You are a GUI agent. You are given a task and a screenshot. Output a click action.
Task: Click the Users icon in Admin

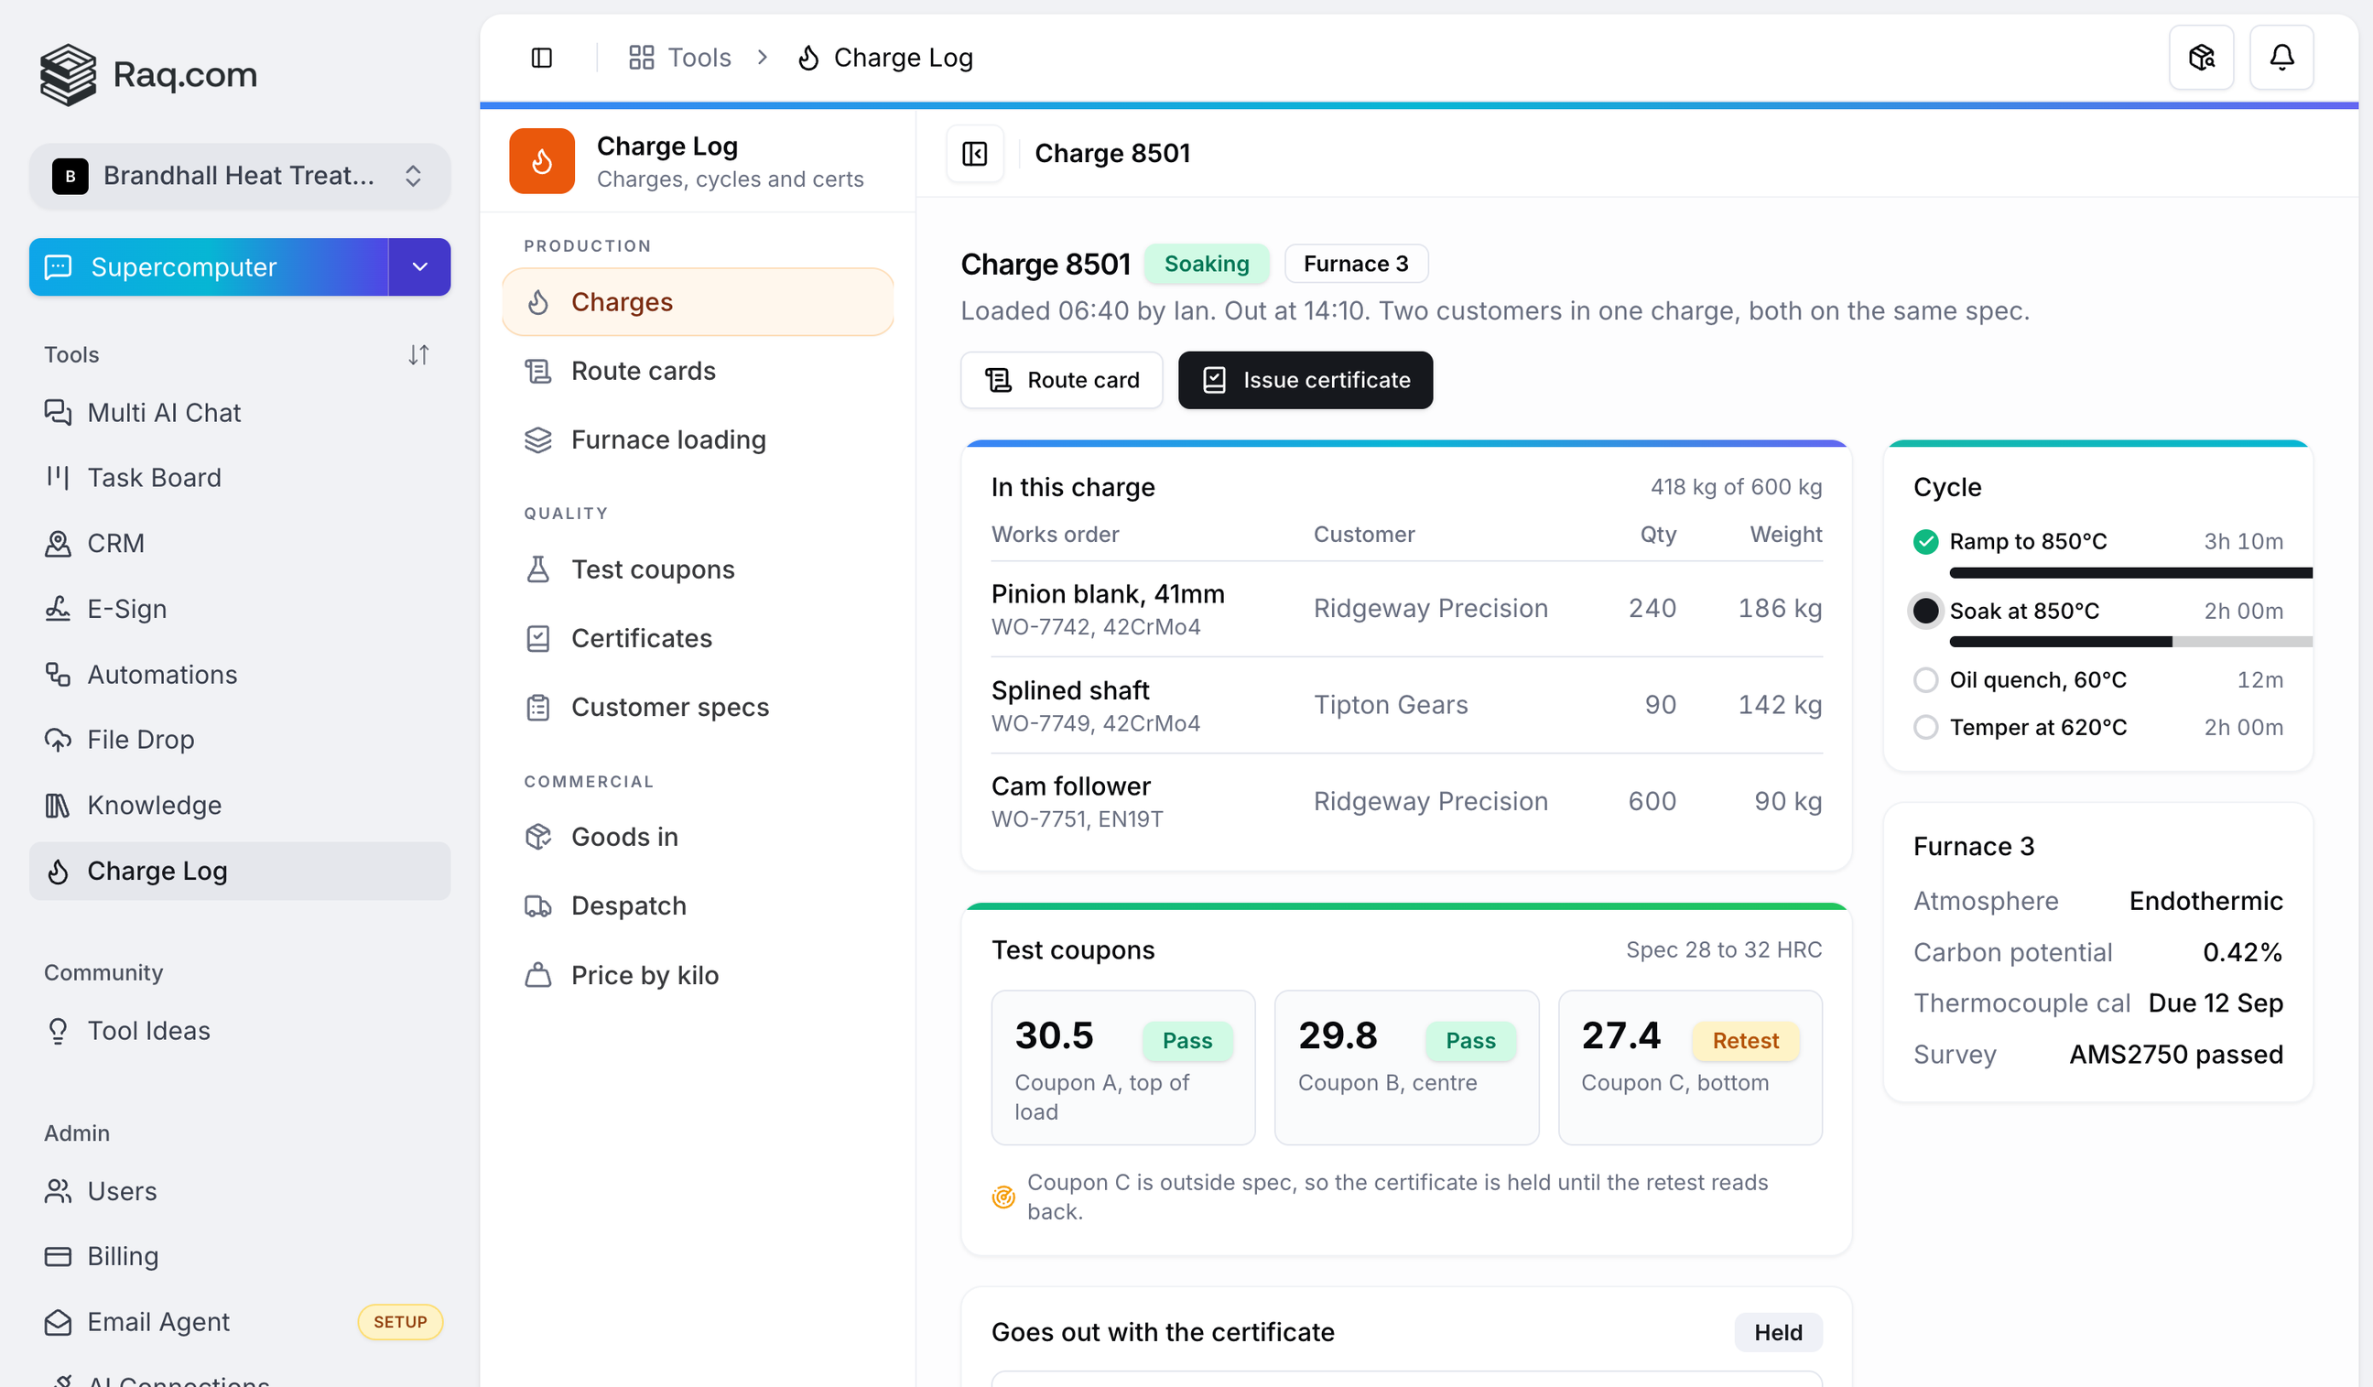[x=58, y=1191]
